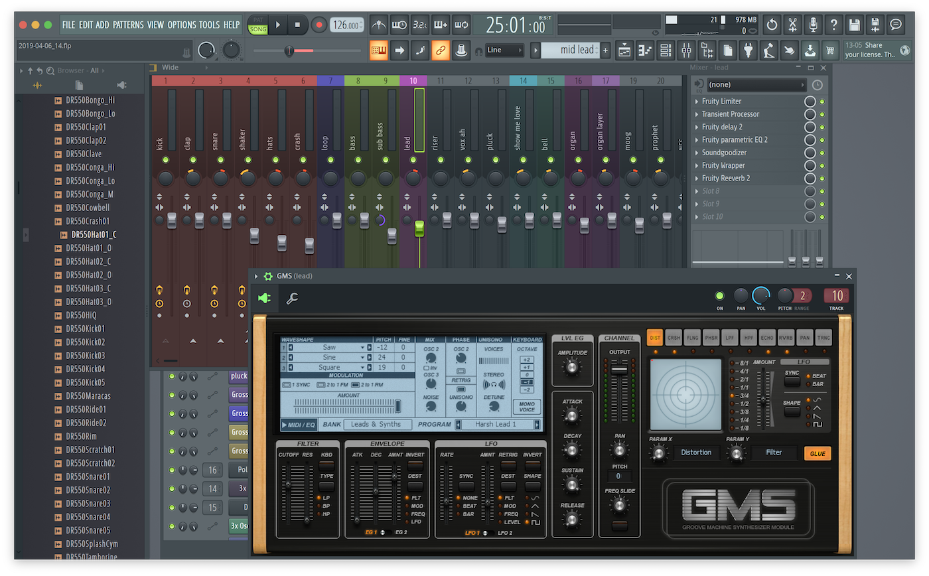Click the undo history icon
Viewport: 929px width, 576px height.
coord(772,25)
